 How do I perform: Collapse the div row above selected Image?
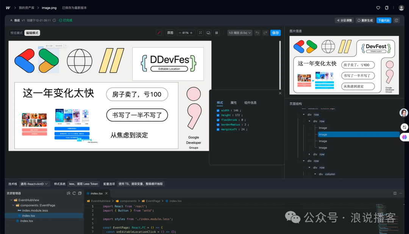309,121
